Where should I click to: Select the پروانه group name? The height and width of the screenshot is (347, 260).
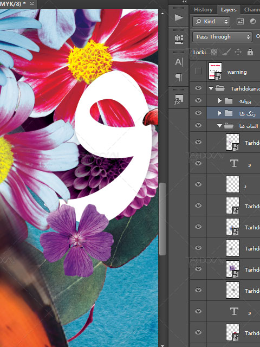245,101
